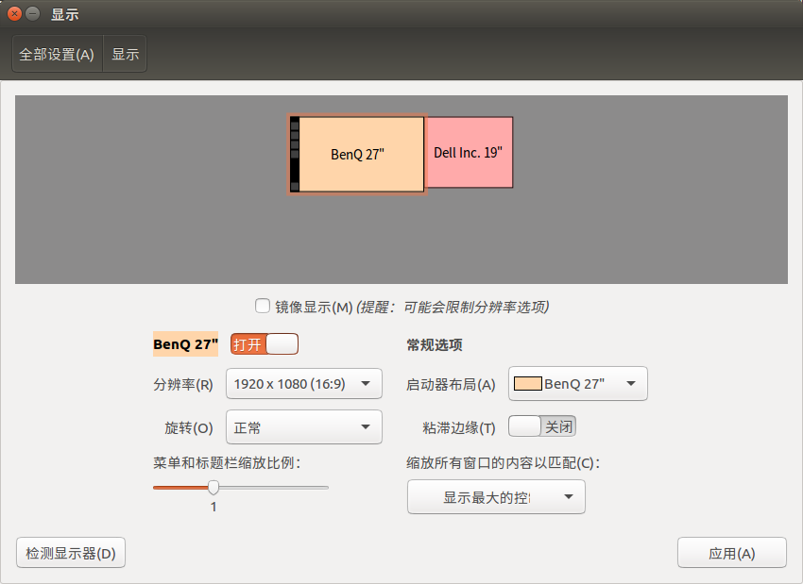Toggle the BenQ 27" display on/off switch

coord(265,344)
